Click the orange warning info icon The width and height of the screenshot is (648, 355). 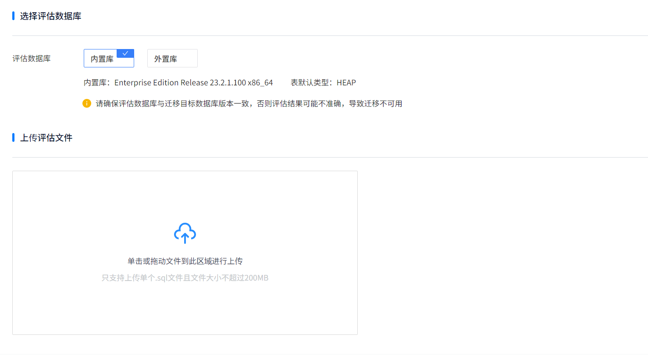point(87,104)
